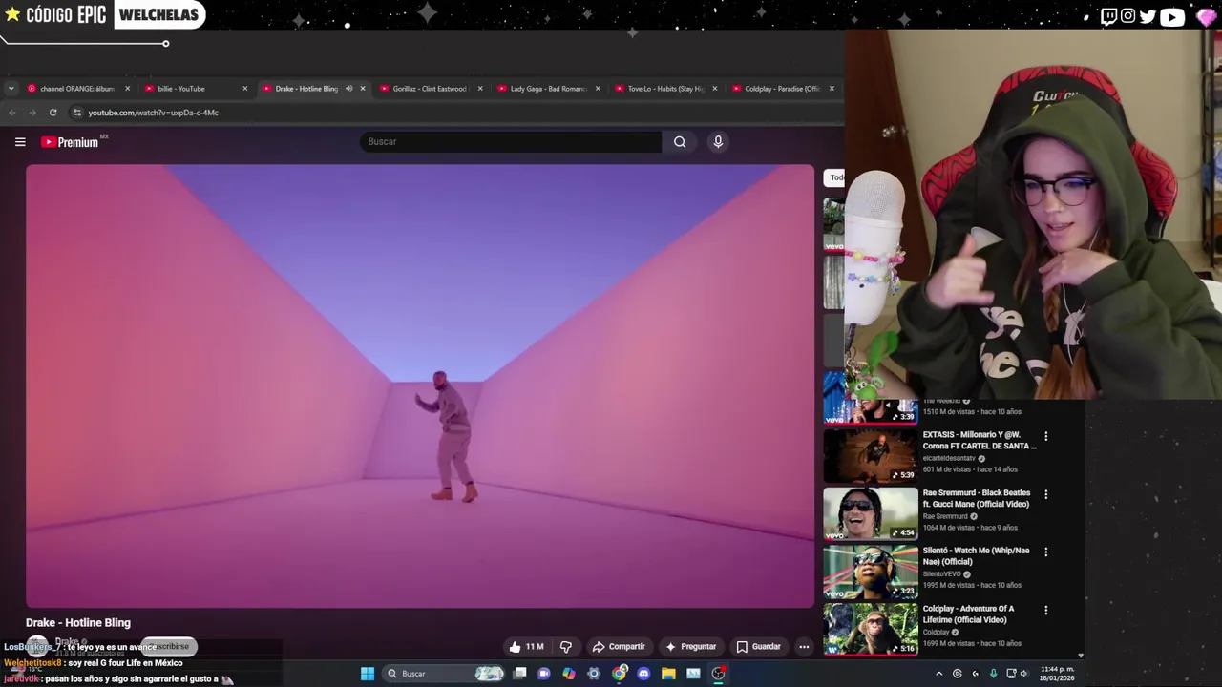The width and height of the screenshot is (1222, 687).
Task: Click the YouTube icon in the stream overlay
Action: [x=1172, y=16]
